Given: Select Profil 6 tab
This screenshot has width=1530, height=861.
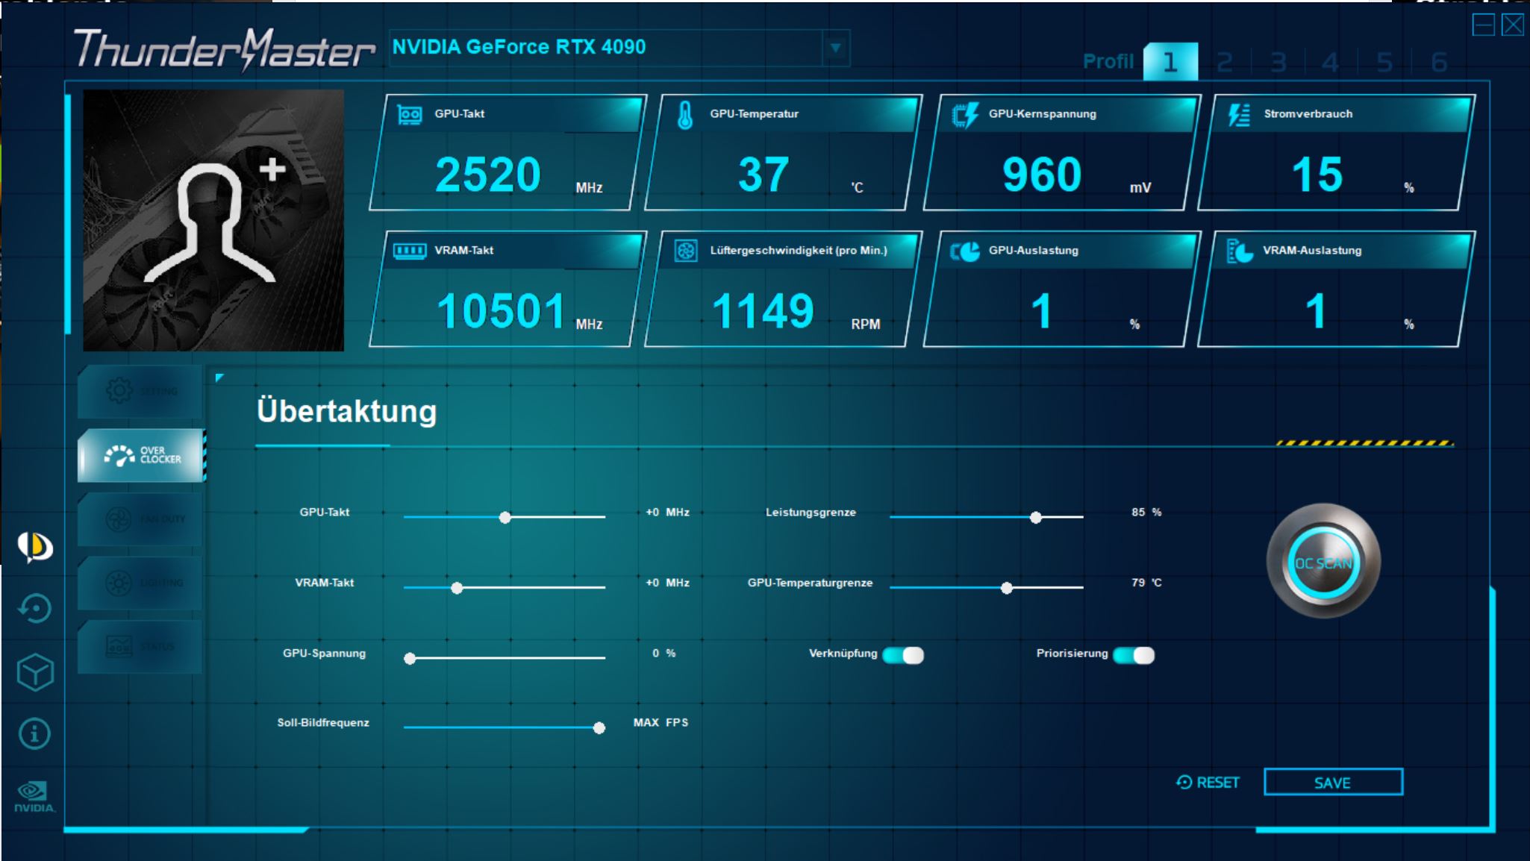Looking at the screenshot, I should click(x=1439, y=62).
